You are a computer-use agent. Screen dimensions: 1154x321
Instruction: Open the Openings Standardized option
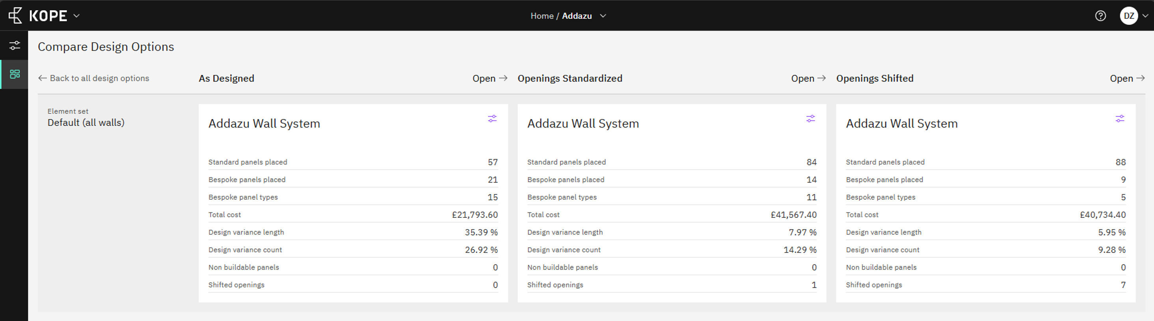click(x=808, y=78)
